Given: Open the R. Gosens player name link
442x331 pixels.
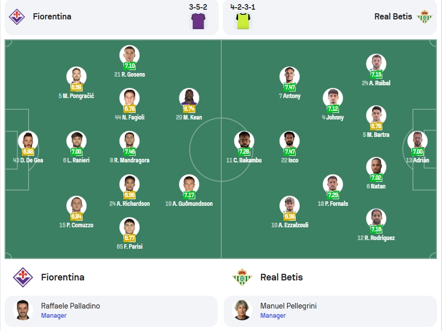Looking at the screenshot, I should 129,75.
